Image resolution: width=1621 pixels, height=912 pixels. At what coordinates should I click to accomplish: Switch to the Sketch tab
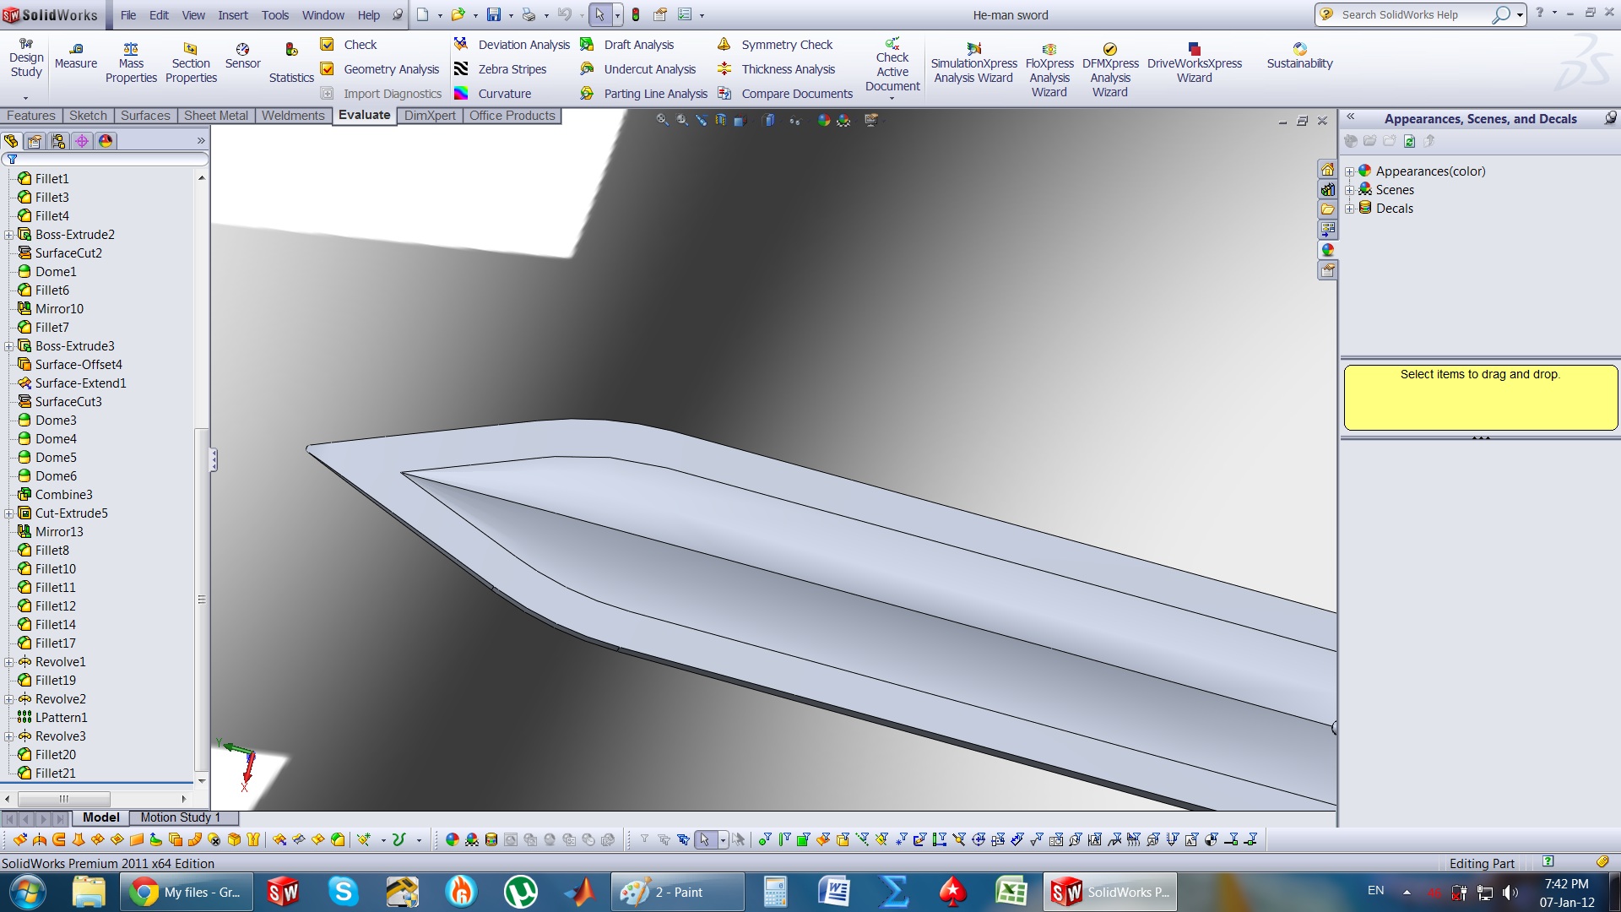tap(88, 116)
